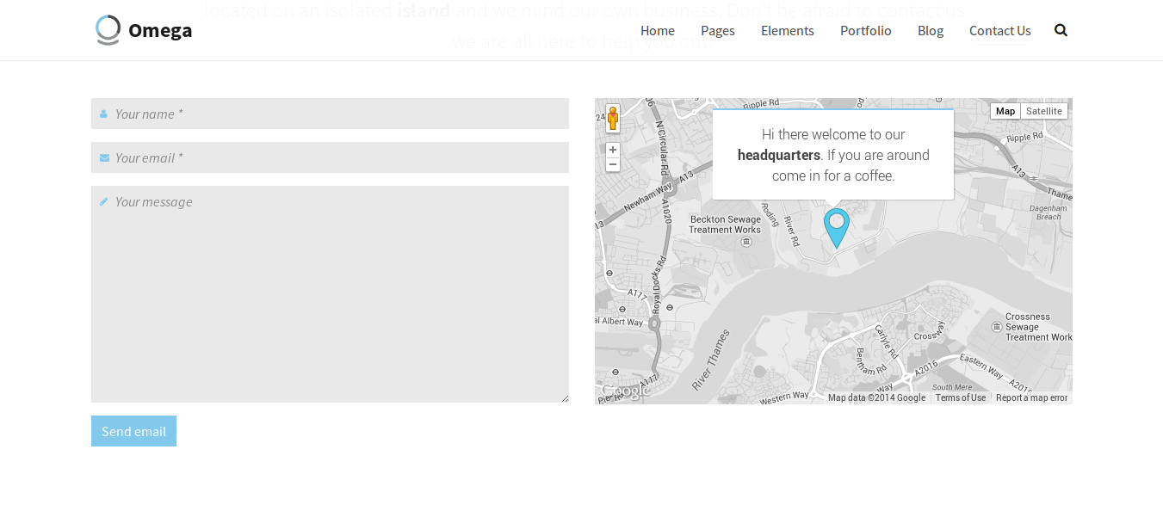Viewport: 1163px width, 505px height.
Task: Click the Street View pegman icon
Action: [613, 119]
